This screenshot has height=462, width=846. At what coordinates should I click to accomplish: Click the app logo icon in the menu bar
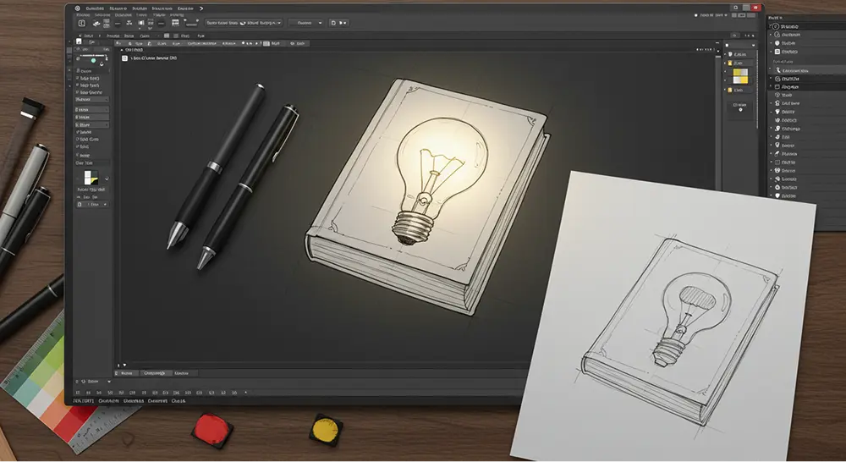(77, 8)
